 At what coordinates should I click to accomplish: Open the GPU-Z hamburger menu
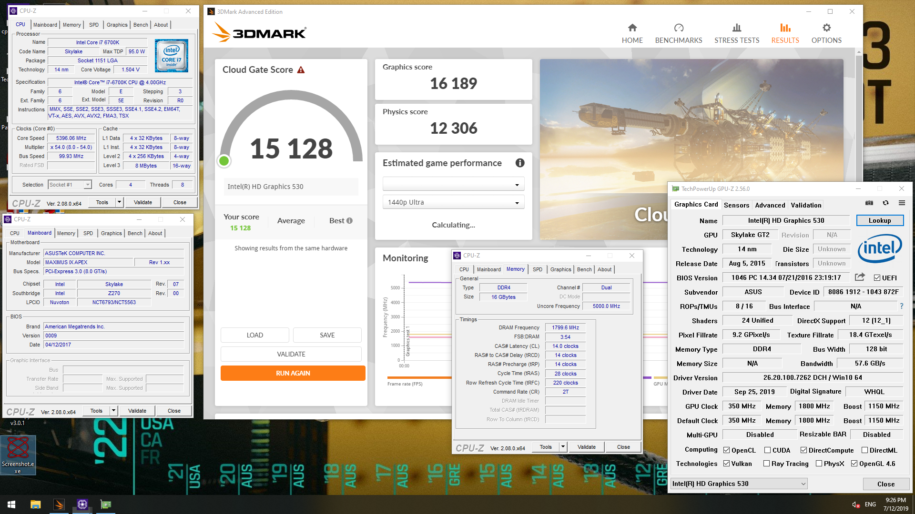tap(902, 203)
